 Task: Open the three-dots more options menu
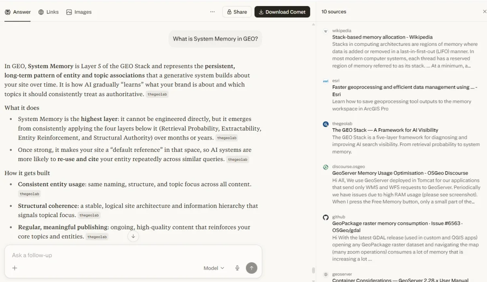click(x=212, y=12)
